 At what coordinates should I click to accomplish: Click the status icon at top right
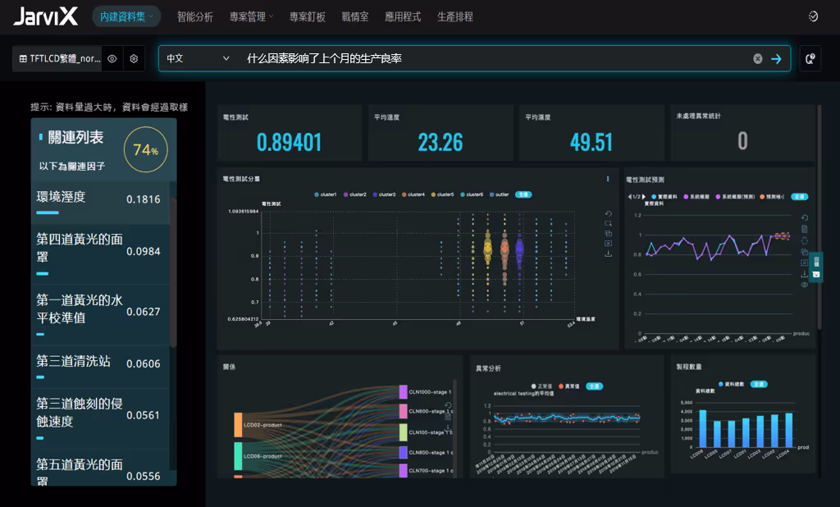pyautogui.click(x=813, y=16)
